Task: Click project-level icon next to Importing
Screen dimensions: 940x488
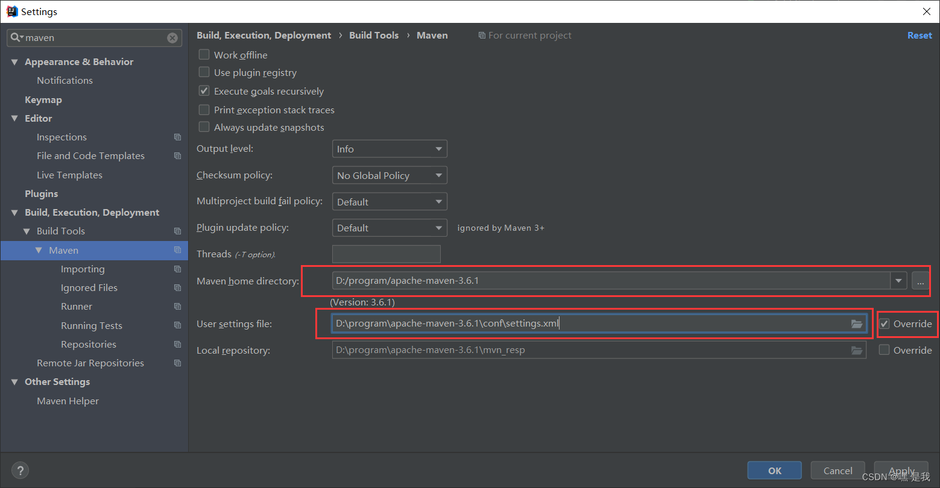Action: tap(177, 269)
